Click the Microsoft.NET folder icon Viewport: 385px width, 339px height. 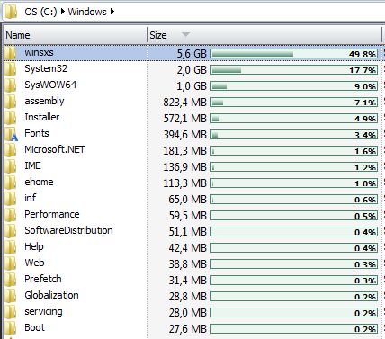pyautogui.click(x=11, y=150)
